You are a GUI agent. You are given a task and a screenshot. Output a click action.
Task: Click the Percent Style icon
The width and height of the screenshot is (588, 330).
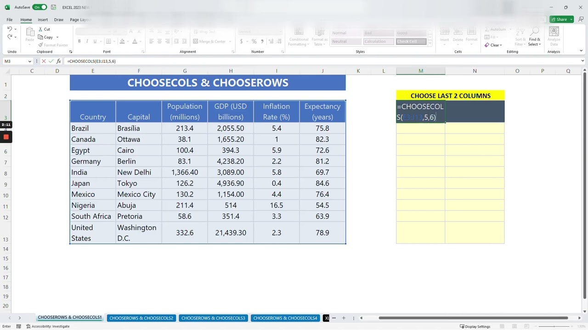(254, 41)
